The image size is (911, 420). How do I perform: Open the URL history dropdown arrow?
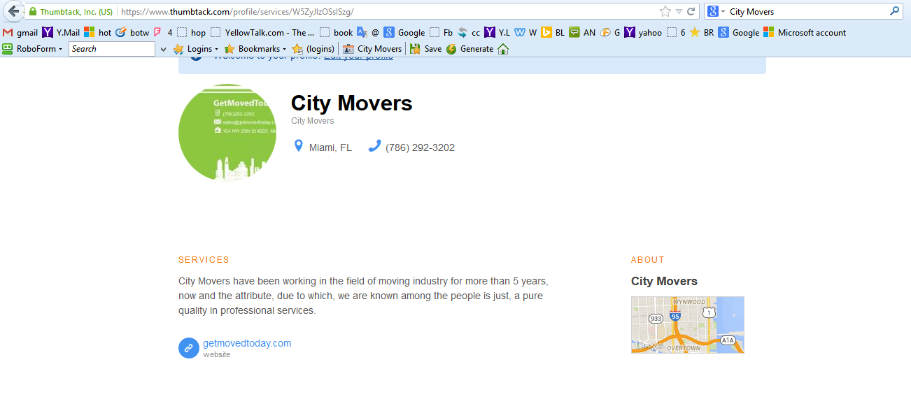coord(679,12)
